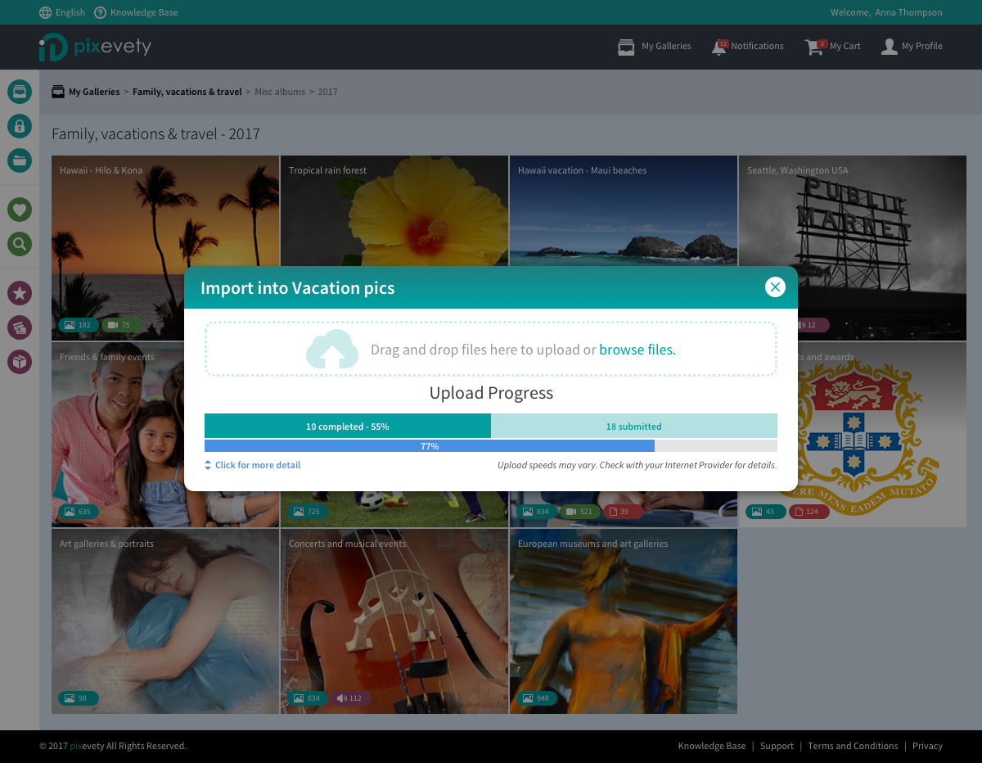Click Family, vacations & travel breadcrumb
This screenshot has width=982, height=763.
187,92
